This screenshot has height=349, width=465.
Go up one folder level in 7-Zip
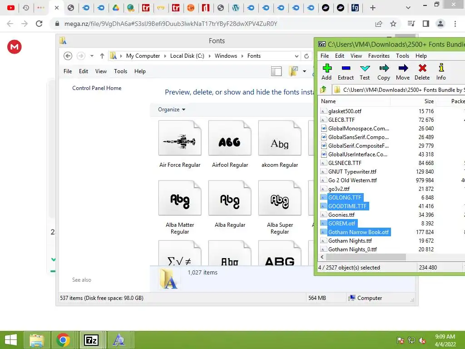pos(323,90)
